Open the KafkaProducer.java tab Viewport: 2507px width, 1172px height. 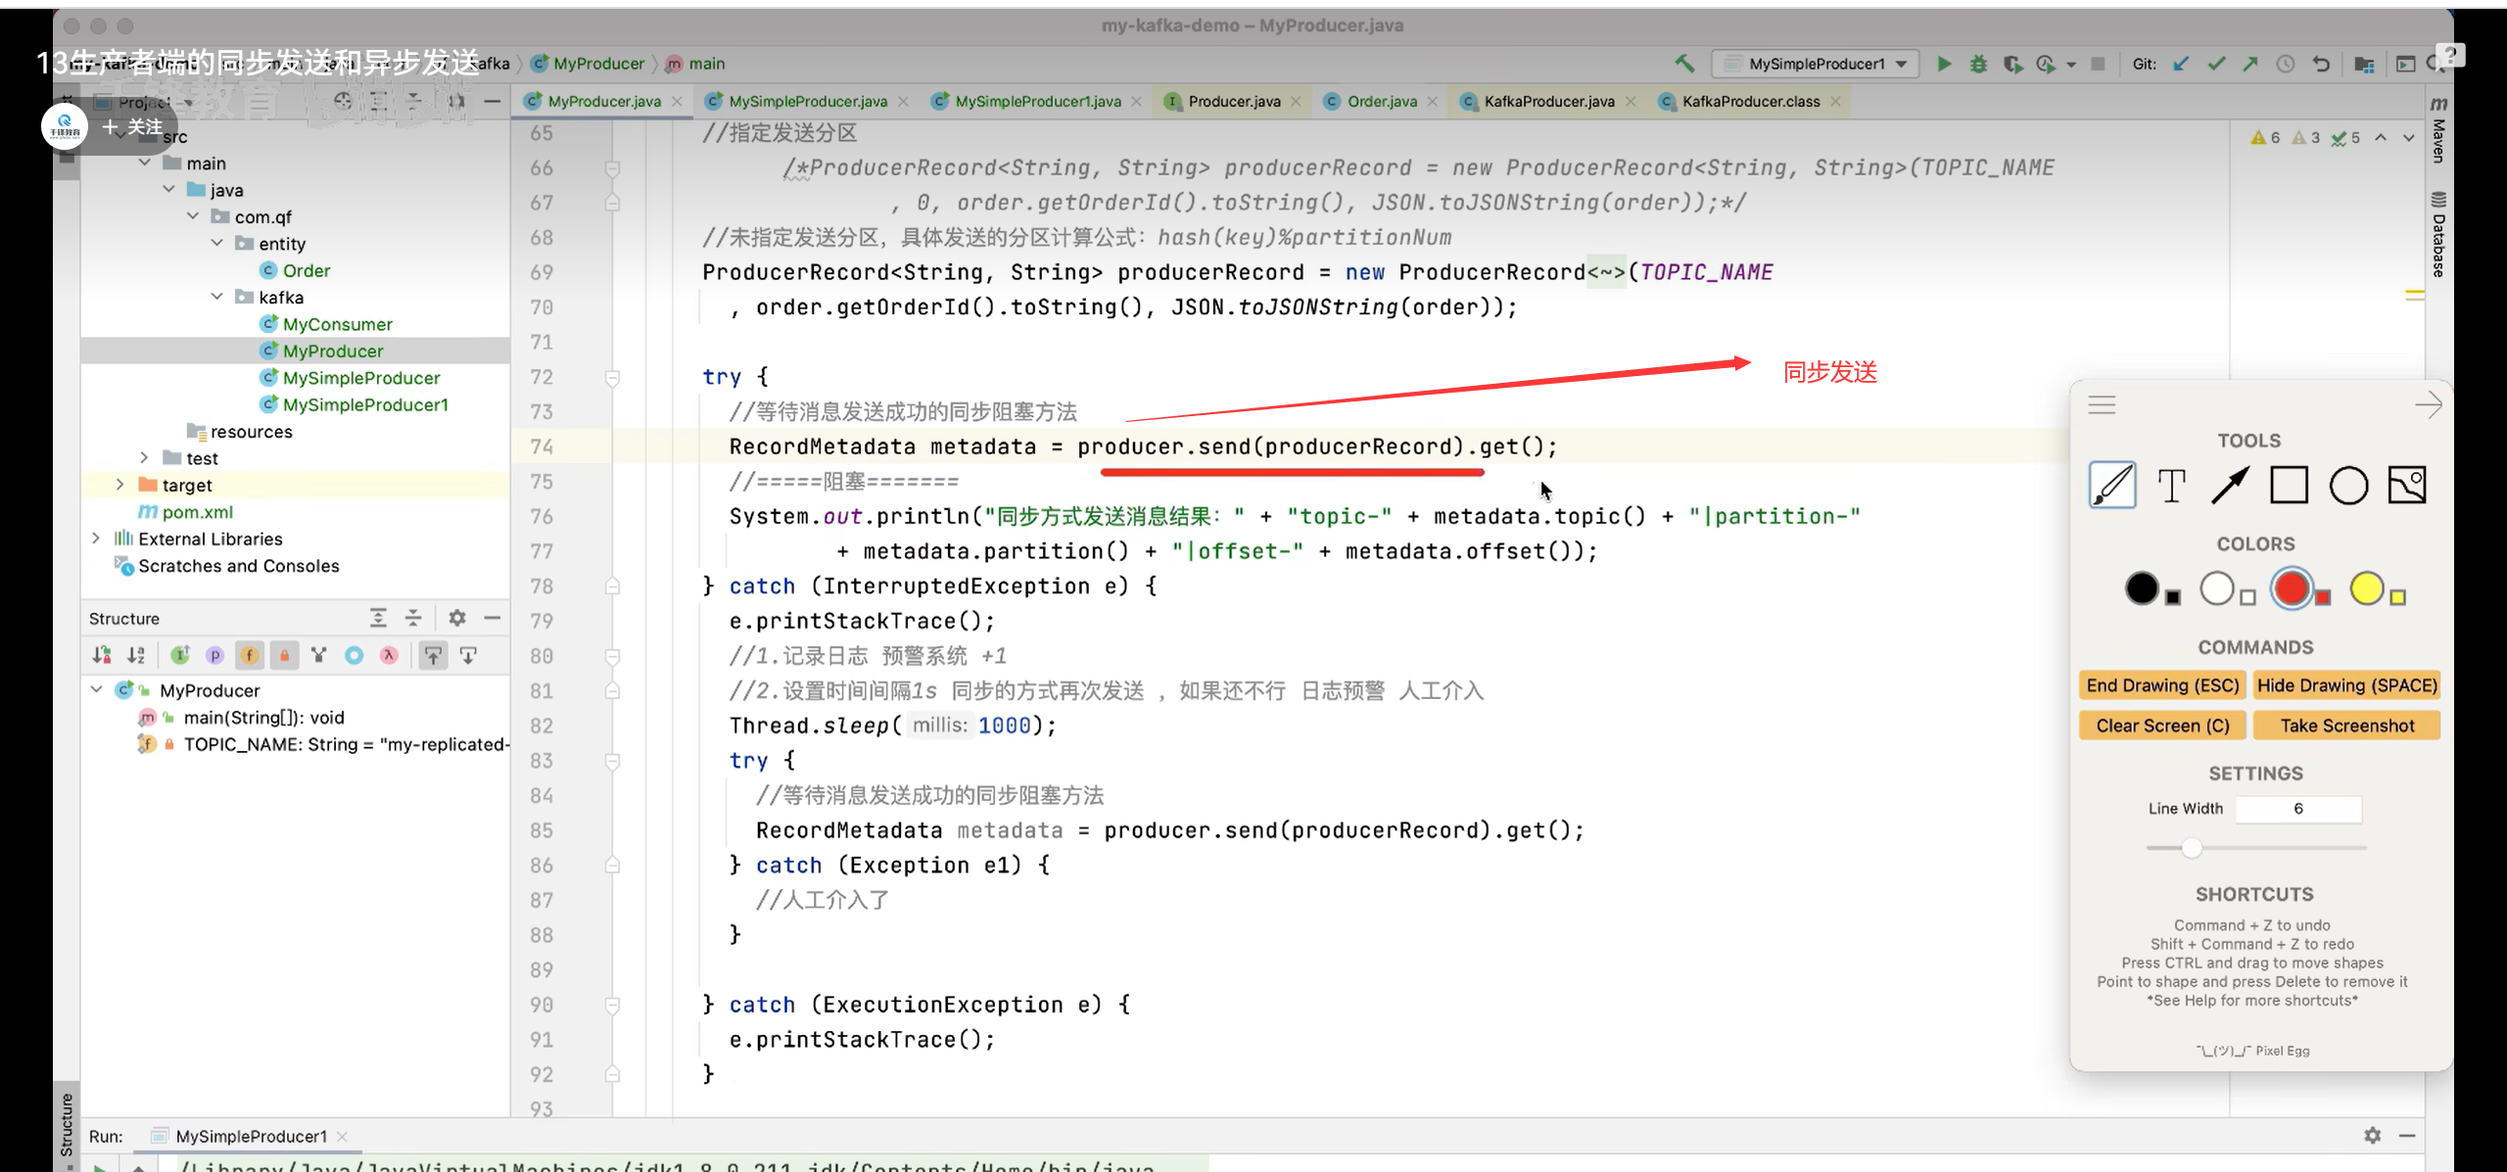point(1548,101)
